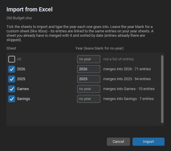This screenshot has width=171, height=151.
Task: Select the 'merges into 2025 · 94 entries' text
Action: (127, 79)
